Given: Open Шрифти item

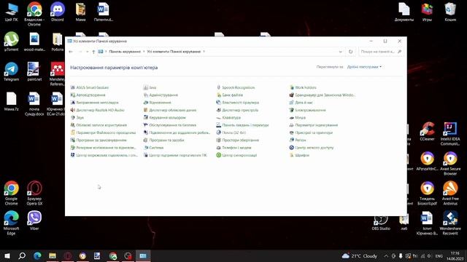Looking at the screenshot, I should click(x=299, y=155).
